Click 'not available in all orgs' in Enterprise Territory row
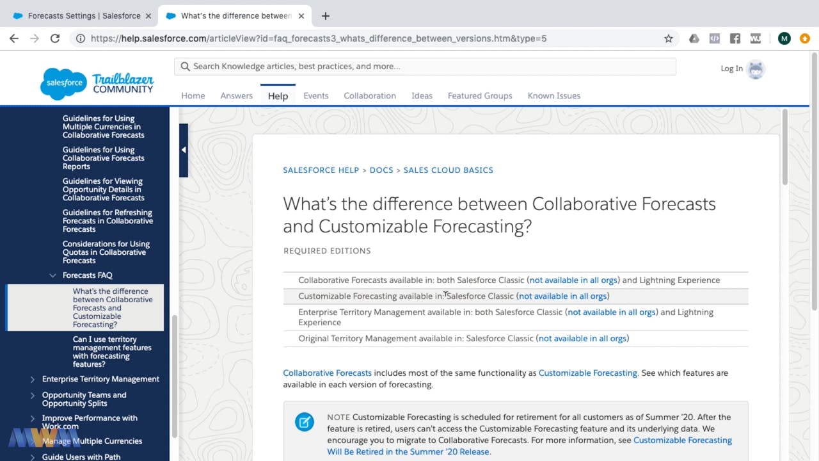The width and height of the screenshot is (819, 461). click(612, 312)
